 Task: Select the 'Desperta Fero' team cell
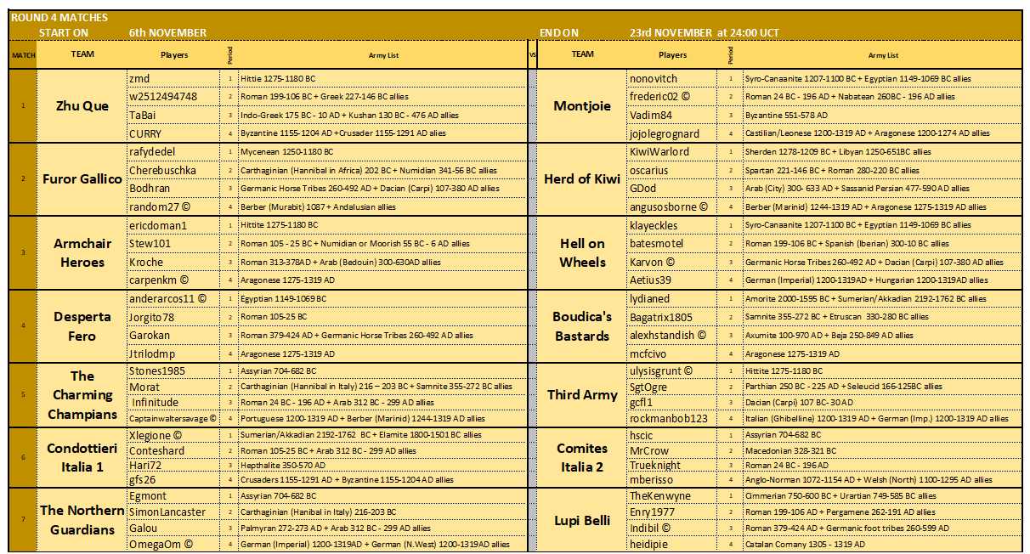click(82, 326)
